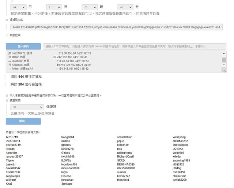Click winner name smile00062
Screen dimensions: 234x188
click(124, 137)
